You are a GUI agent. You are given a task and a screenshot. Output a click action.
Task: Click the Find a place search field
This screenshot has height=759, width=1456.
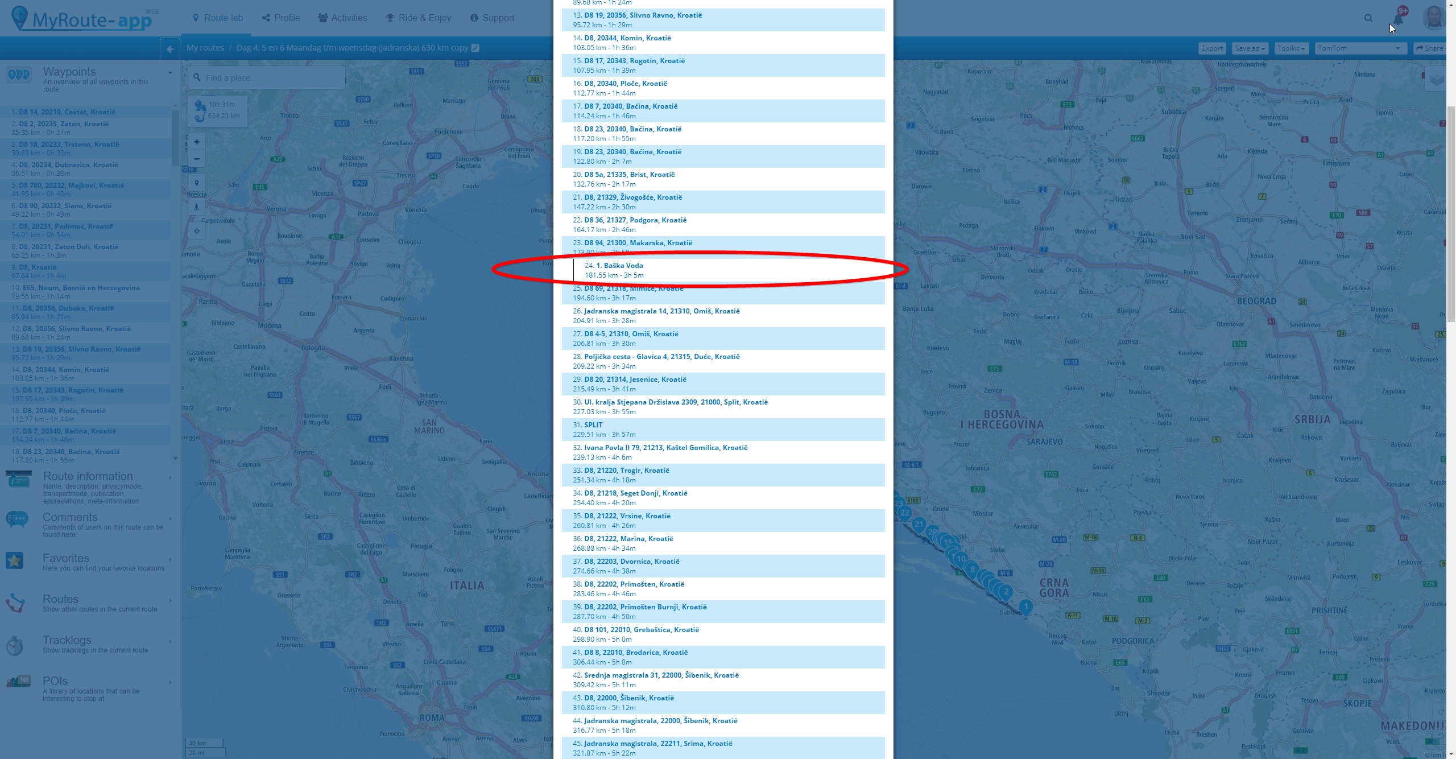point(267,78)
